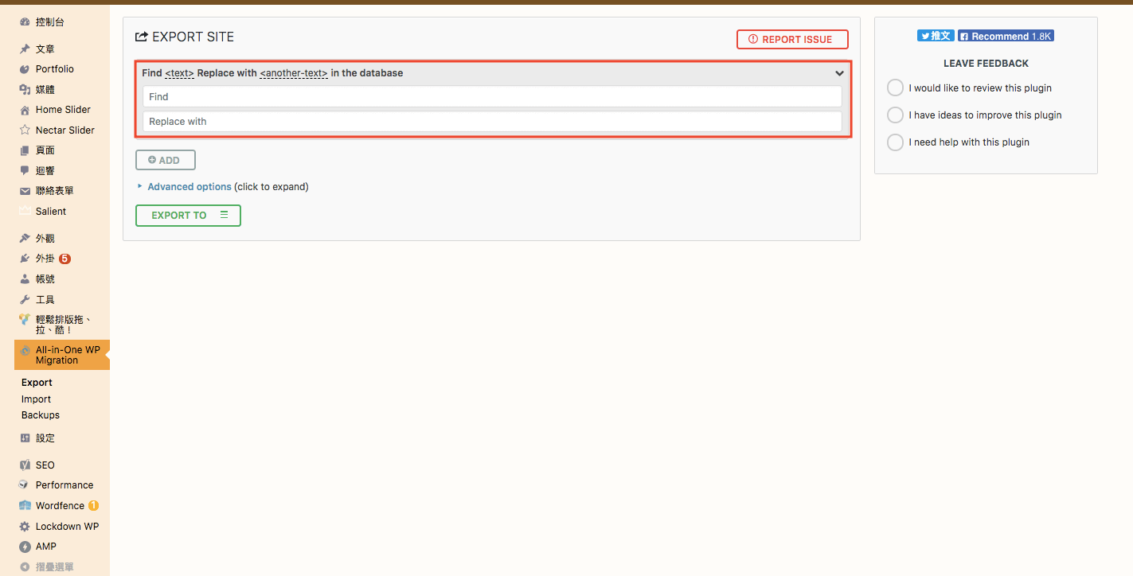Open the Backups submenu page
This screenshot has height=576, width=1133.
[x=41, y=415]
